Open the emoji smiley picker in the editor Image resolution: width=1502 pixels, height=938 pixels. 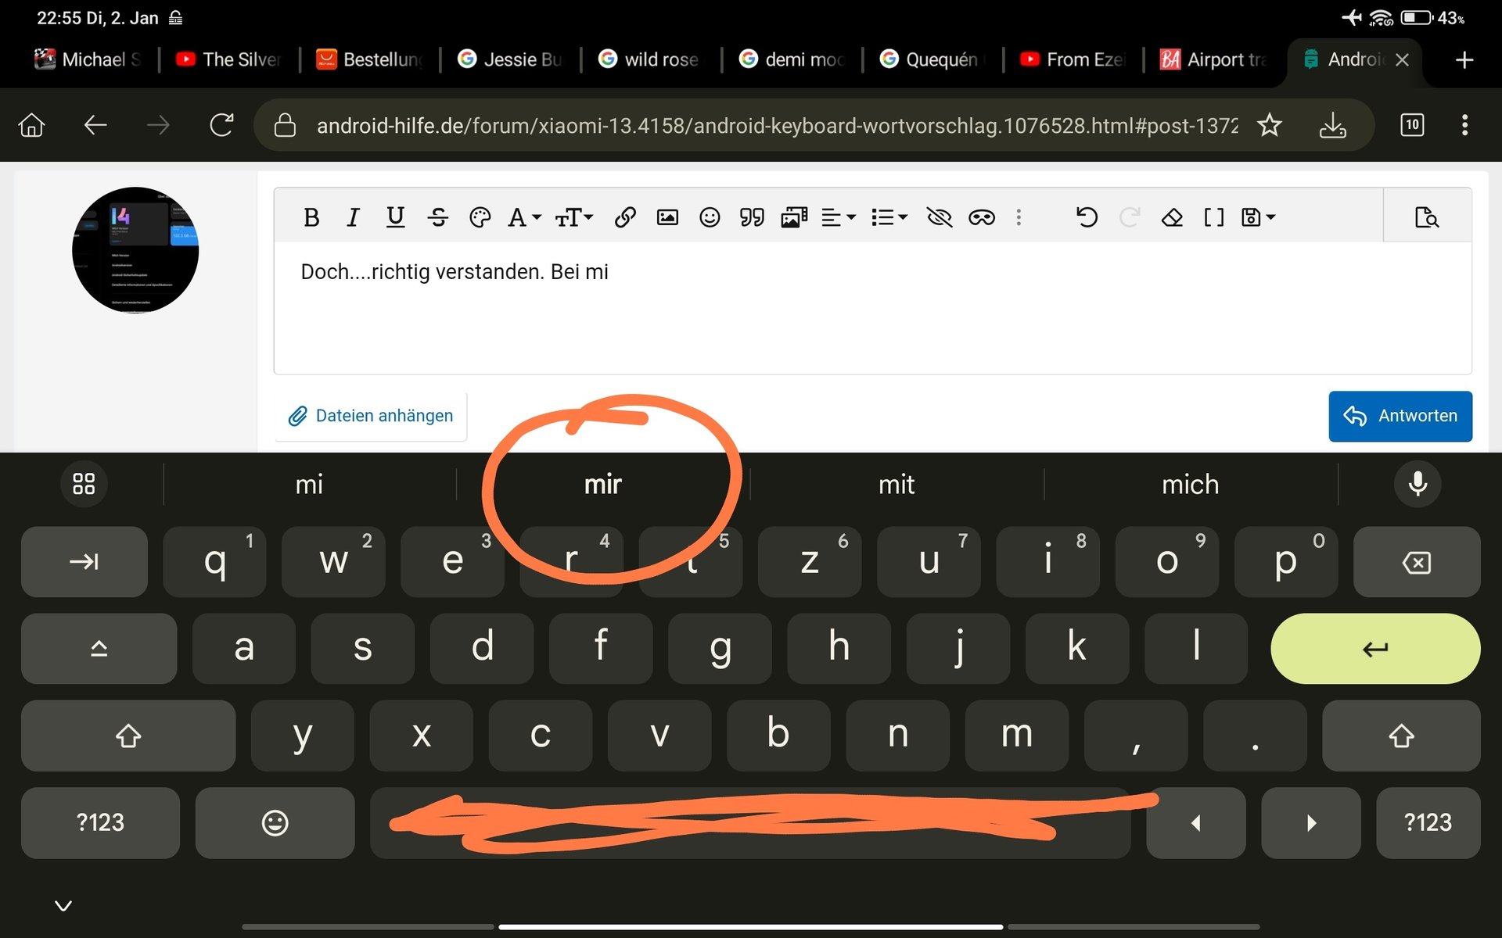pyautogui.click(x=710, y=217)
